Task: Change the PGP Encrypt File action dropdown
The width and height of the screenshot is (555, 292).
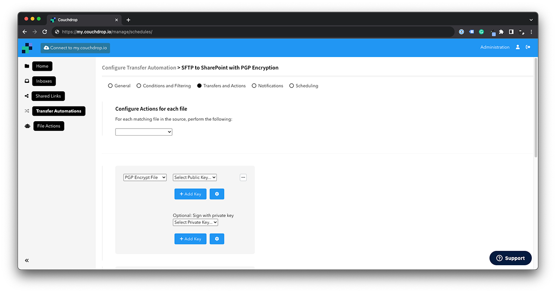Action: 145,177
